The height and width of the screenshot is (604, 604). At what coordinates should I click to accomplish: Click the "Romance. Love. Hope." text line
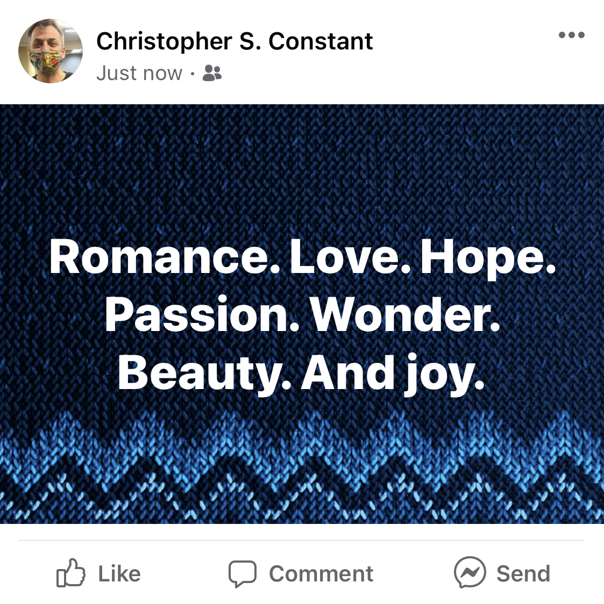pyautogui.click(x=303, y=257)
